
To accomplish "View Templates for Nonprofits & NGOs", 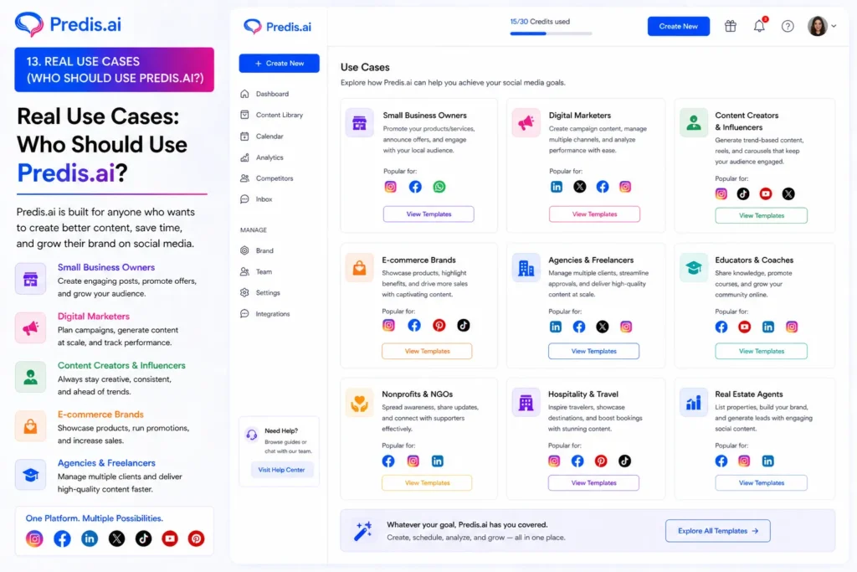I will tap(427, 483).
